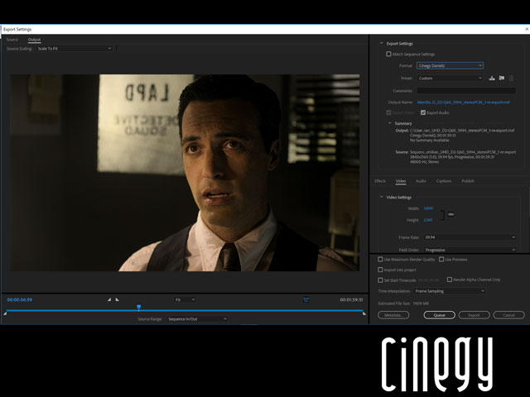Open the Preset dropdown set to Custom
The height and width of the screenshot is (397, 530).
click(450, 79)
